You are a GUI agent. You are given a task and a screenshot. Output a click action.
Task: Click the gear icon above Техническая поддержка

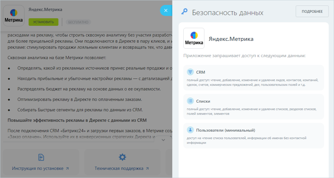[122, 157]
